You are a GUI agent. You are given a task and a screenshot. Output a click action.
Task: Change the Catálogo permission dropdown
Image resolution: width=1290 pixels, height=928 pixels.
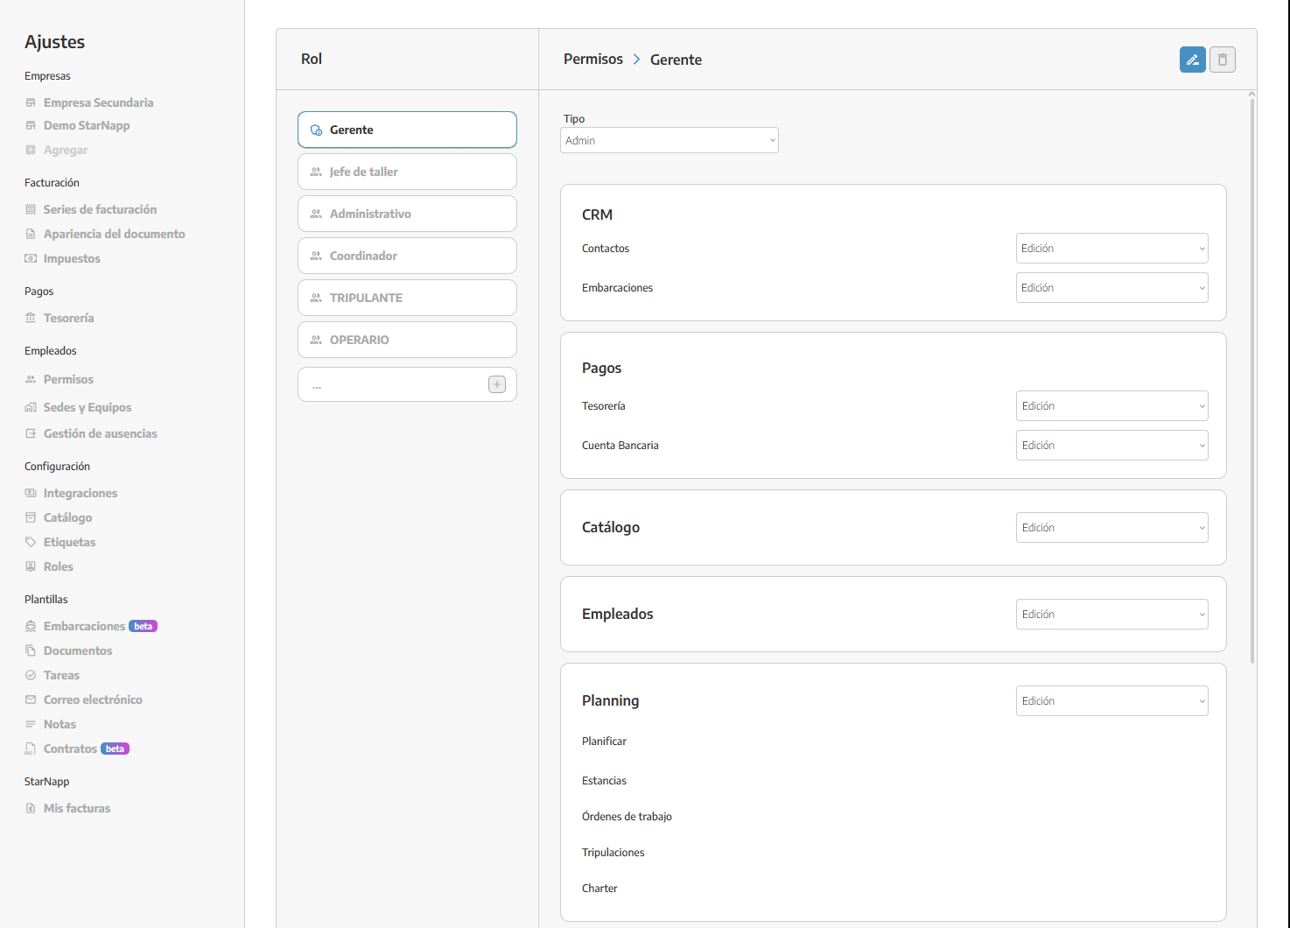click(1112, 527)
